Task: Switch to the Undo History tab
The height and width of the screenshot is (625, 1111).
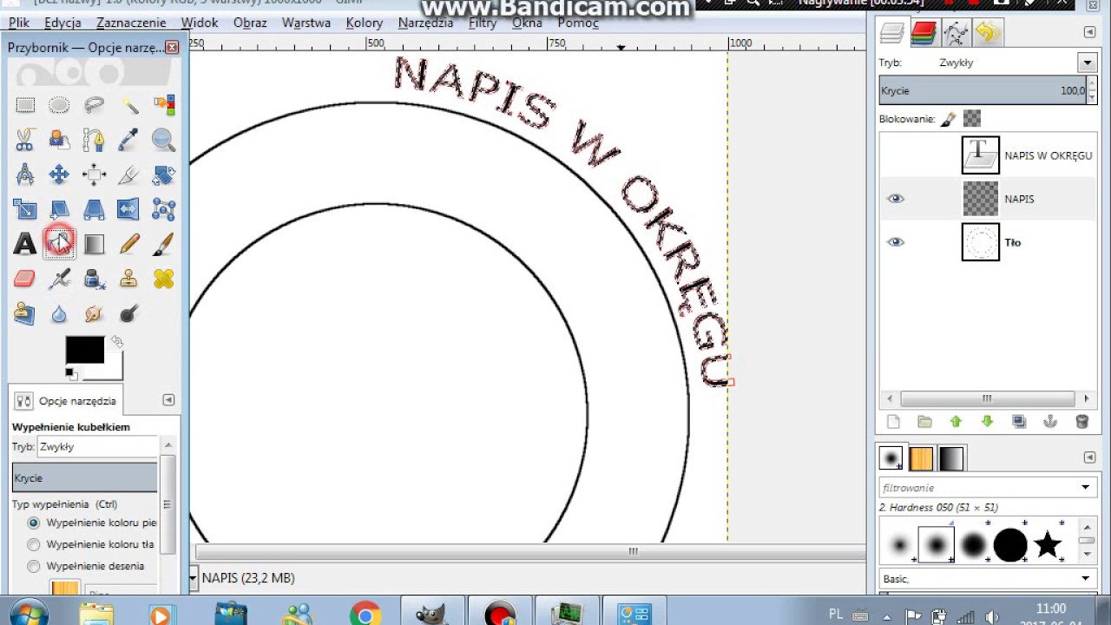Action: (x=988, y=33)
